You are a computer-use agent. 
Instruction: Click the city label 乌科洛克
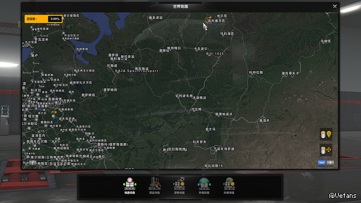(x=227, y=33)
